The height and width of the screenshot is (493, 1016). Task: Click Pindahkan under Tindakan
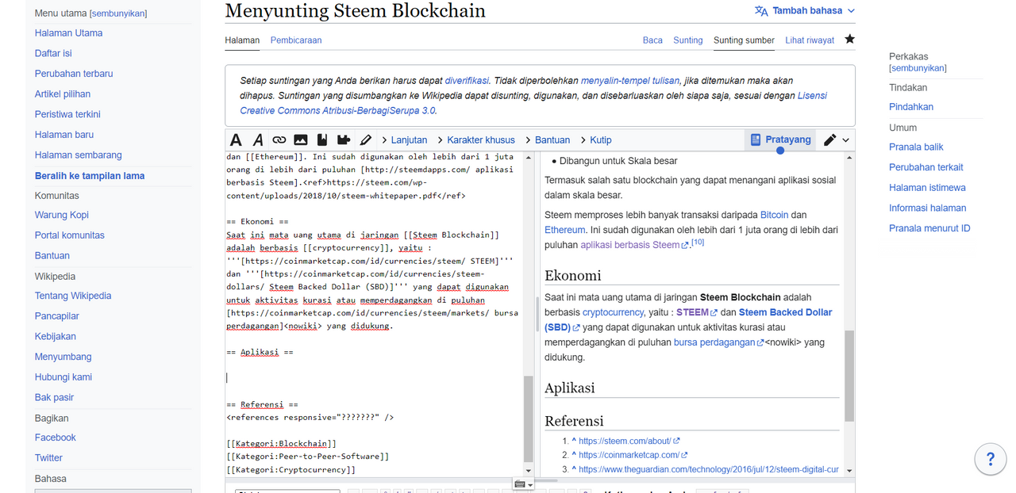click(x=911, y=107)
